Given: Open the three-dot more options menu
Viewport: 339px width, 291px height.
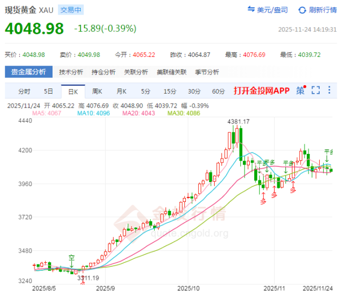Looking at the screenshot, I should point(329,90).
